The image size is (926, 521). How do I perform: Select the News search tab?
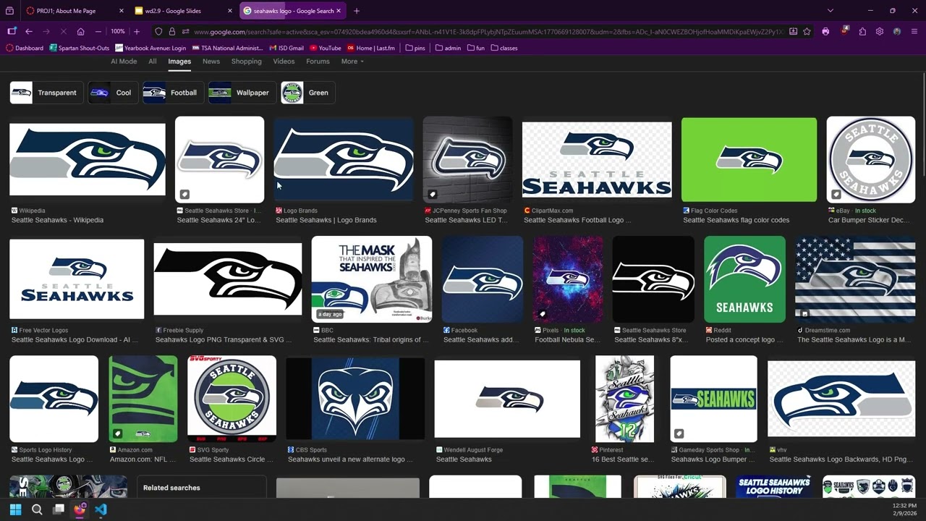click(x=211, y=62)
